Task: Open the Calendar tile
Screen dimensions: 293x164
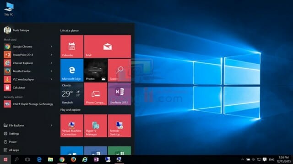Action: (72, 46)
